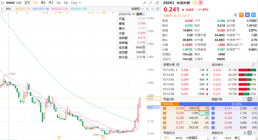This screenshot has width=258, height=140.
Task: Click the 0.241 current price tag on the axis
Action: 154,98
